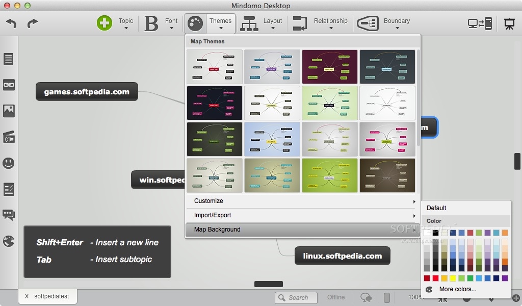
Task: Open the Customize submenu
Action: (302, 201)
